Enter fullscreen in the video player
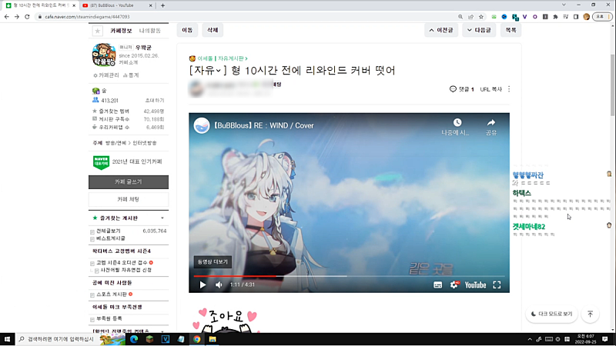The height and width of the screenshot is (346, 616). click(497, 285)
